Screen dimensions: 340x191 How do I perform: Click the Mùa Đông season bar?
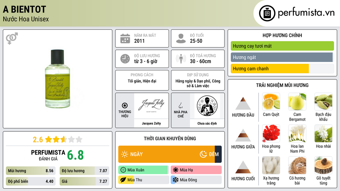[x=196, y=180]
